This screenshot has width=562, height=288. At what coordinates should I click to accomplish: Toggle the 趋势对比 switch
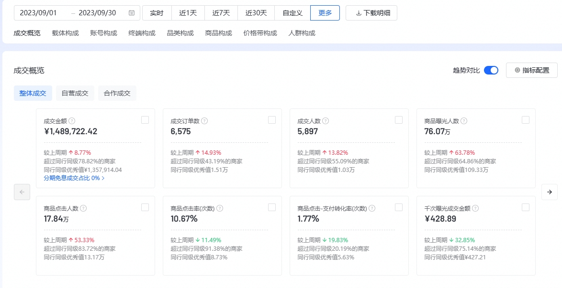click(x=491, y=70)
